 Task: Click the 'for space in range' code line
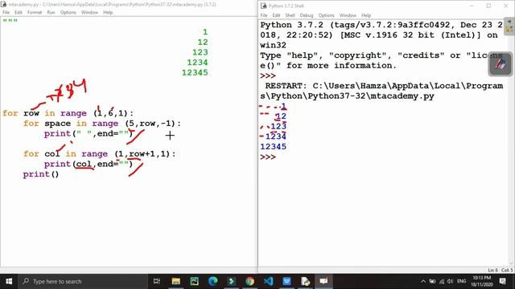(102, 124)
